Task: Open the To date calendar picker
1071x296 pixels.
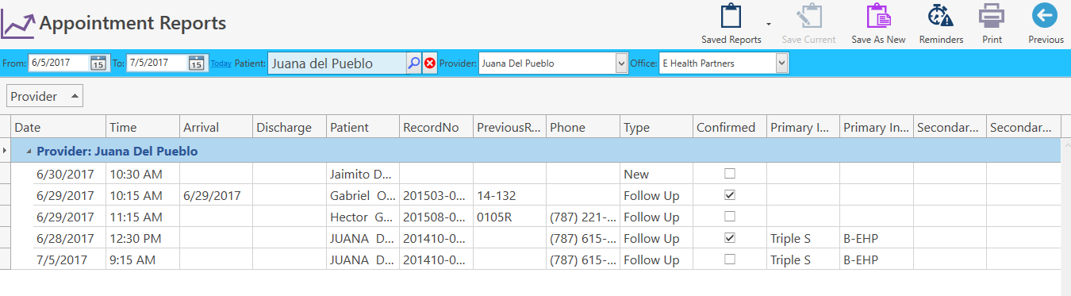Action: pyautogui.click(x=197, y=63)
